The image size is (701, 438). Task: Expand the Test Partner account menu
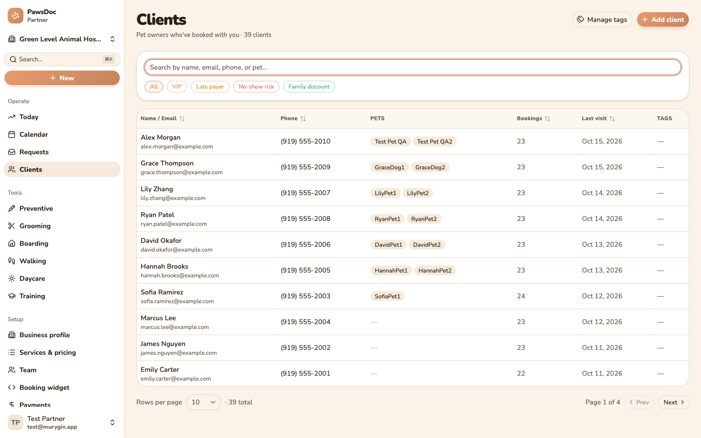(x=62, y=422)
